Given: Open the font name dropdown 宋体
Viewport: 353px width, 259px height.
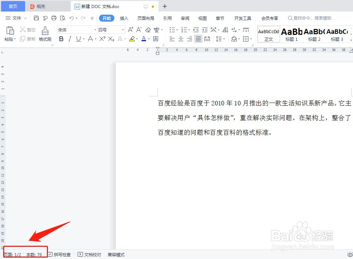Looking at the screenshot, I should pos(95,30).
